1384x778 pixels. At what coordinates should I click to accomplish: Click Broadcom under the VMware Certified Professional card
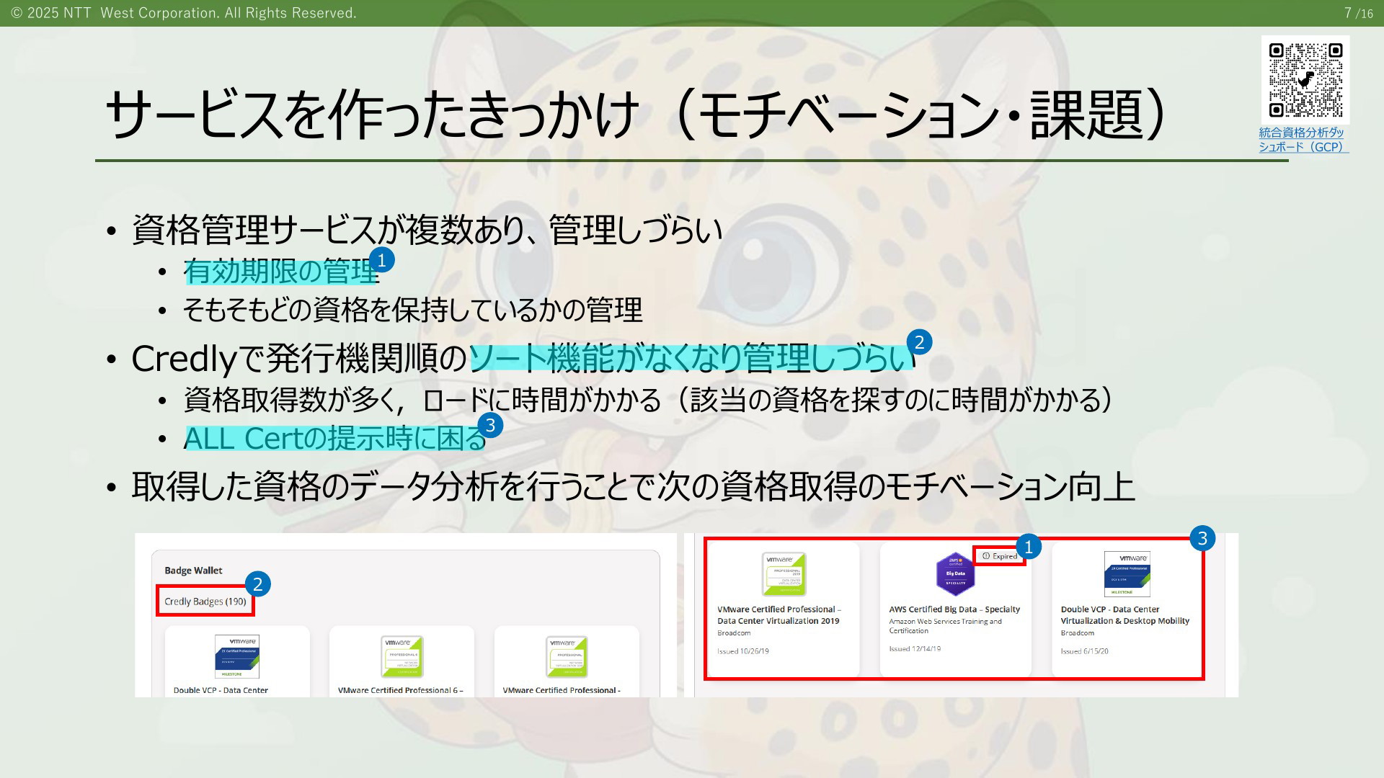[734, 633]
